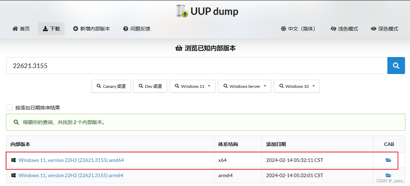
Task: Search the Dev 渠道 builds
Action: [150, 86]
